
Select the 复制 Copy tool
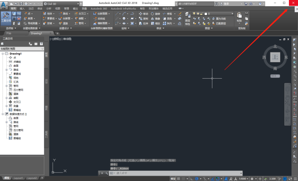point(143,18)
